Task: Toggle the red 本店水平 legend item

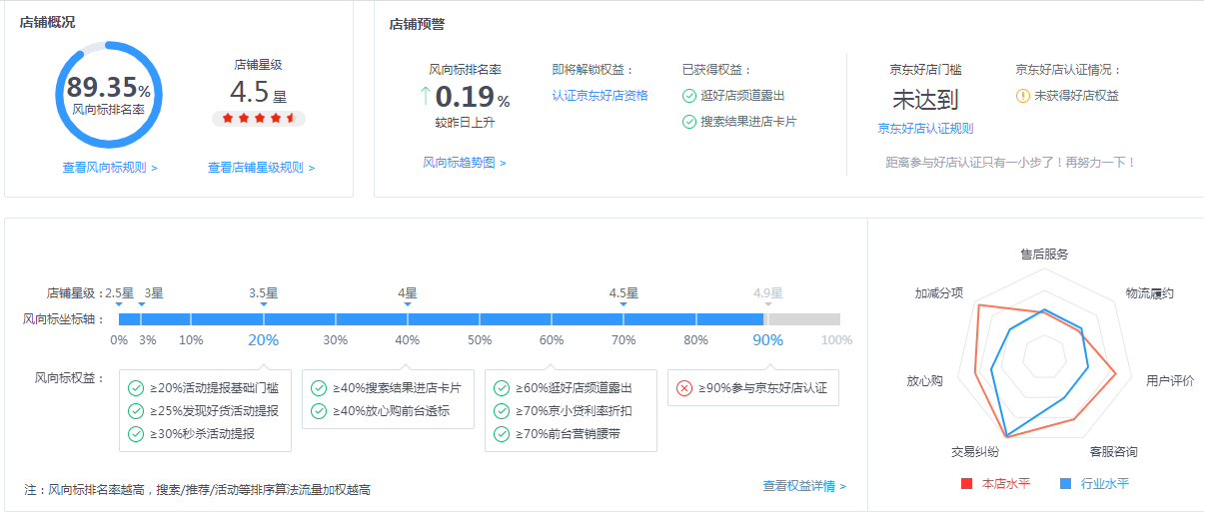Action: click(x=995, y=484)
